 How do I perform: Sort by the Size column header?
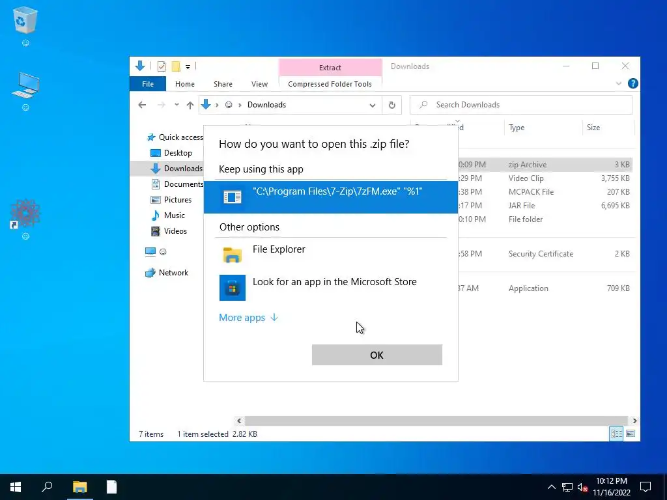tap(608, 128)
